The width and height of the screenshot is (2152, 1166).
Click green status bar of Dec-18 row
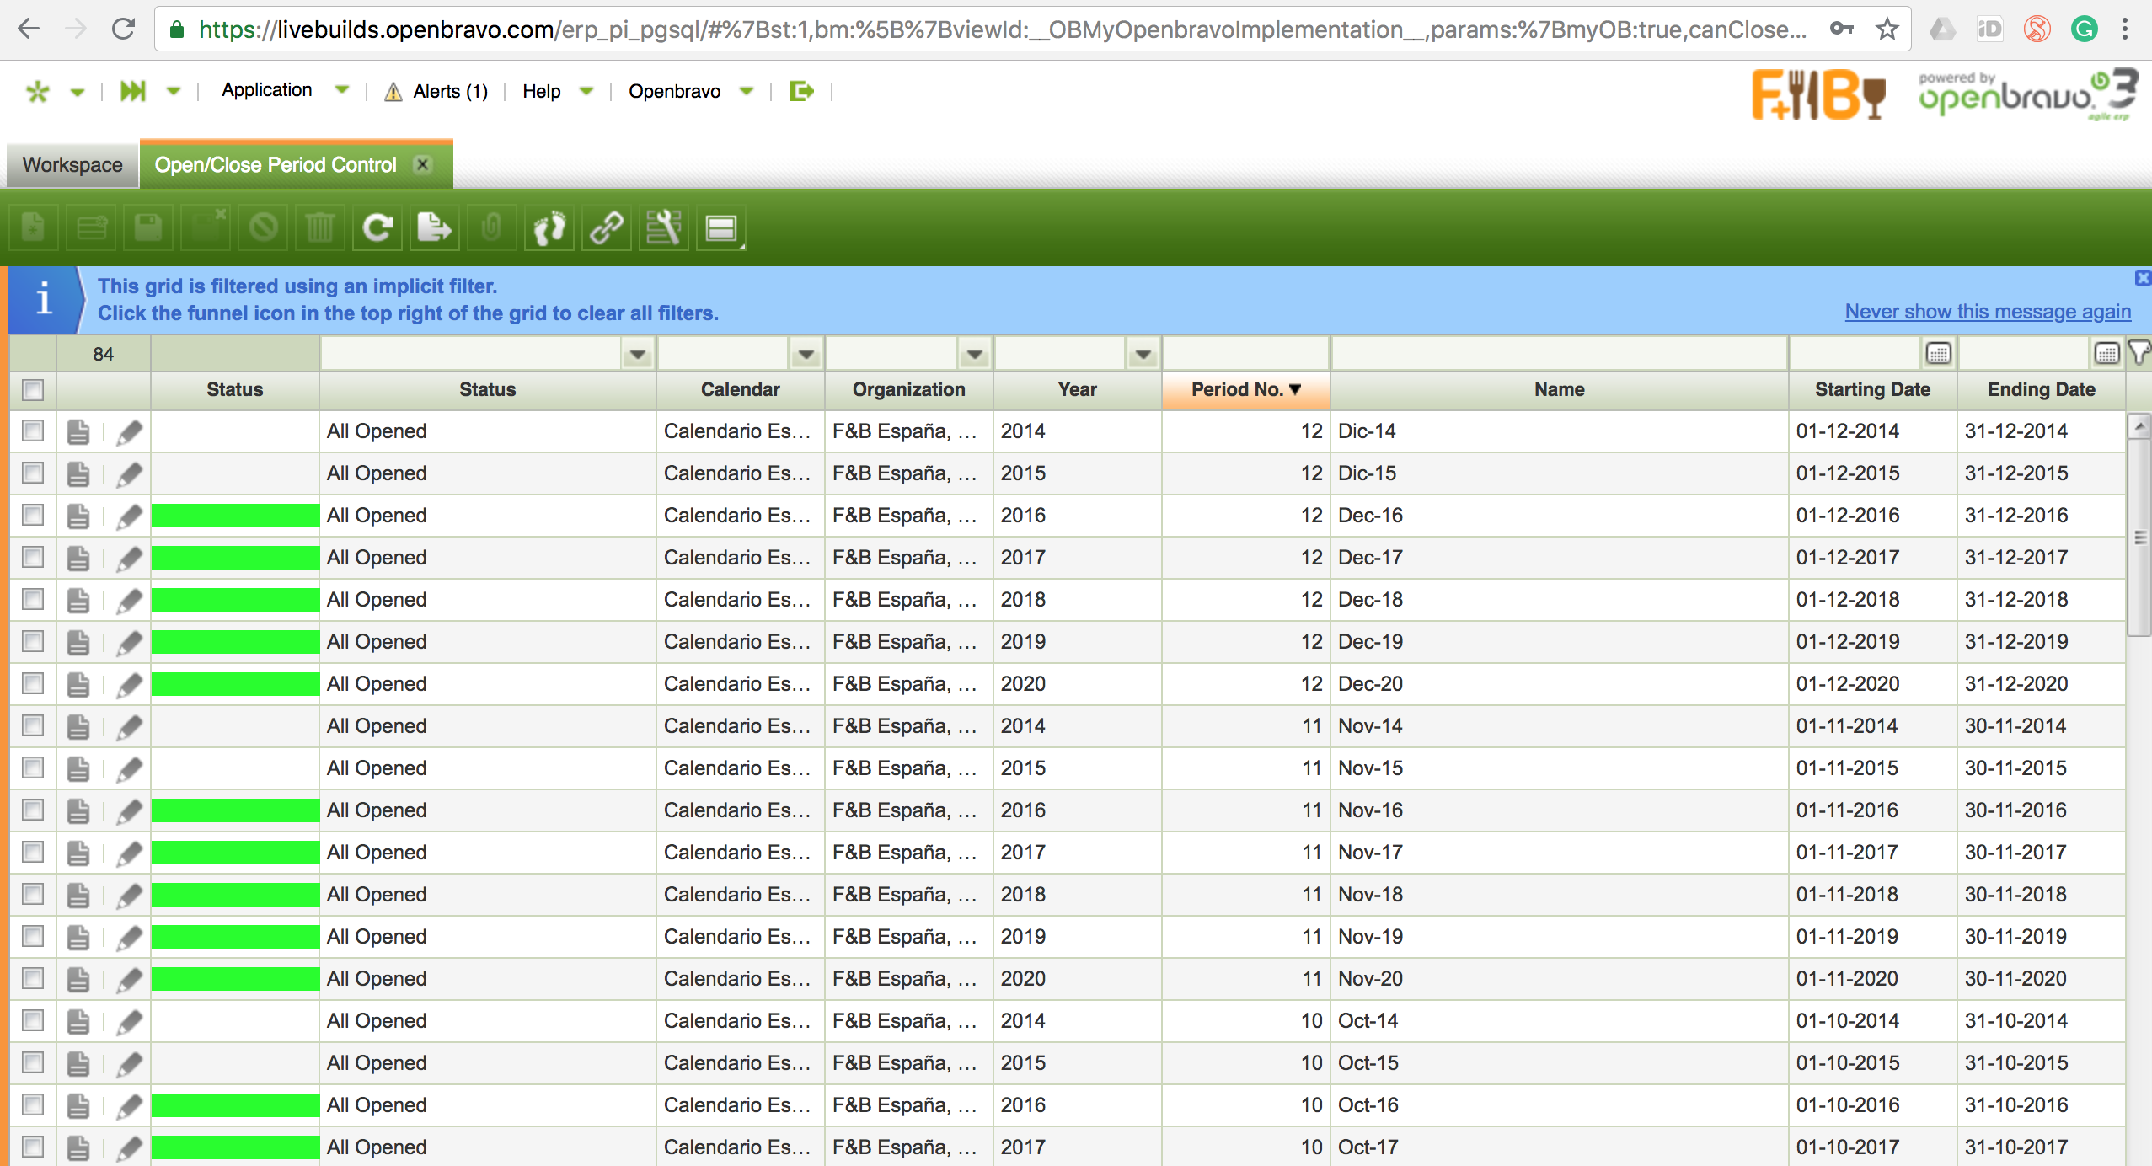coord(235,600)
